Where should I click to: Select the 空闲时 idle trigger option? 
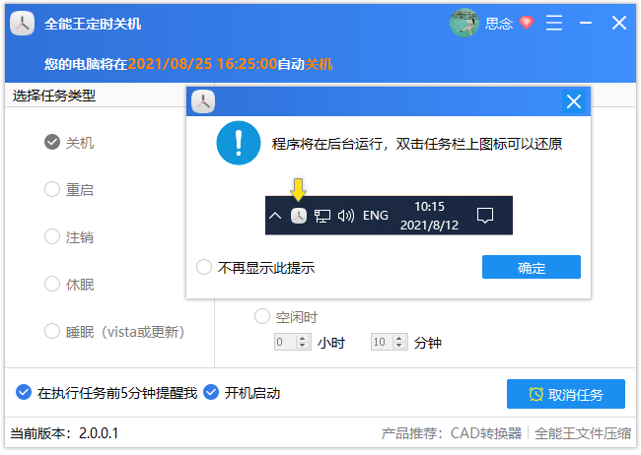[x=286, y=316]
